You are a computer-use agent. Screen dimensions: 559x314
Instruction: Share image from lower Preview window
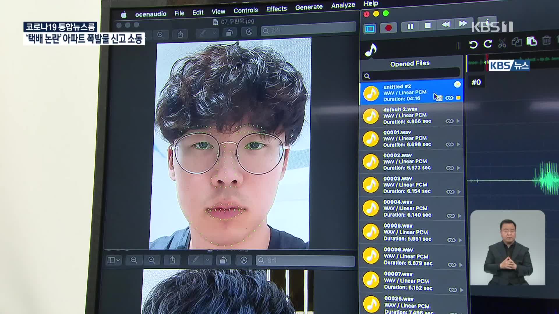point(172,260)
